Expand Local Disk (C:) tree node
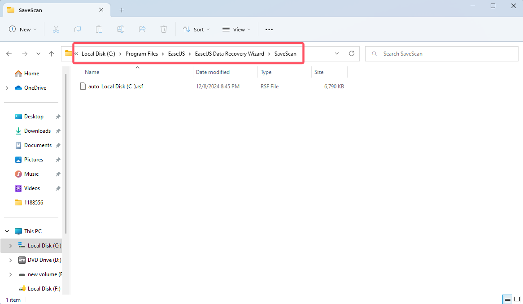 pos(11,246)
